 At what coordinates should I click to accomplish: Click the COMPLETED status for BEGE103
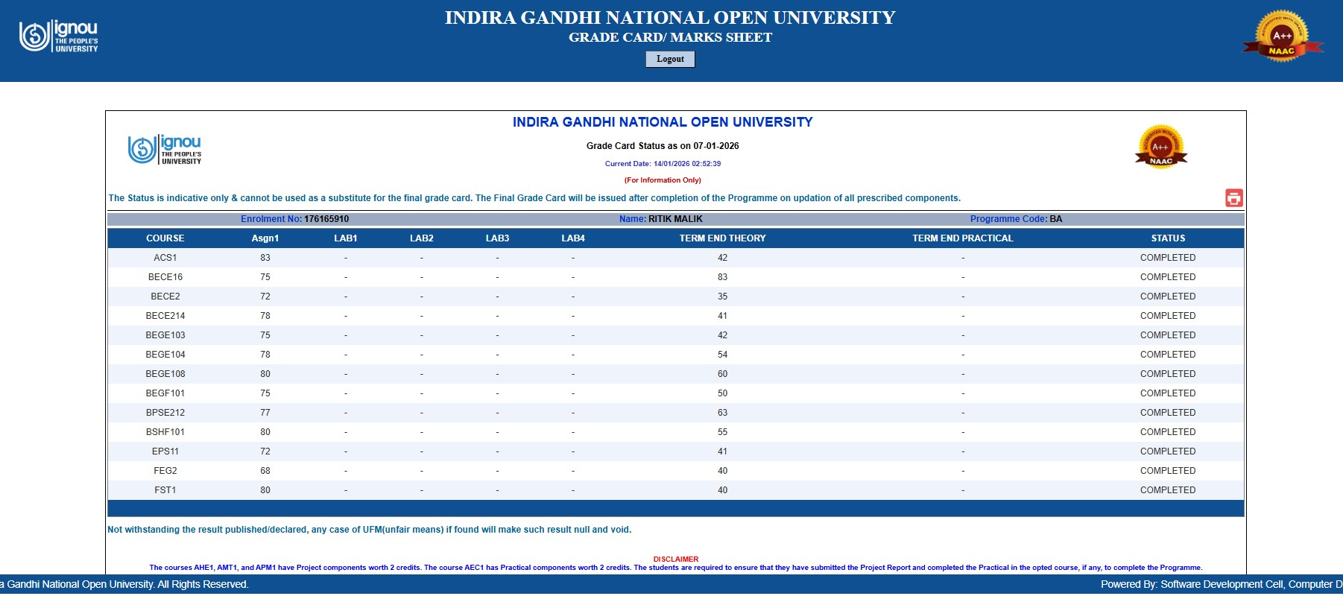(1168, 335)
